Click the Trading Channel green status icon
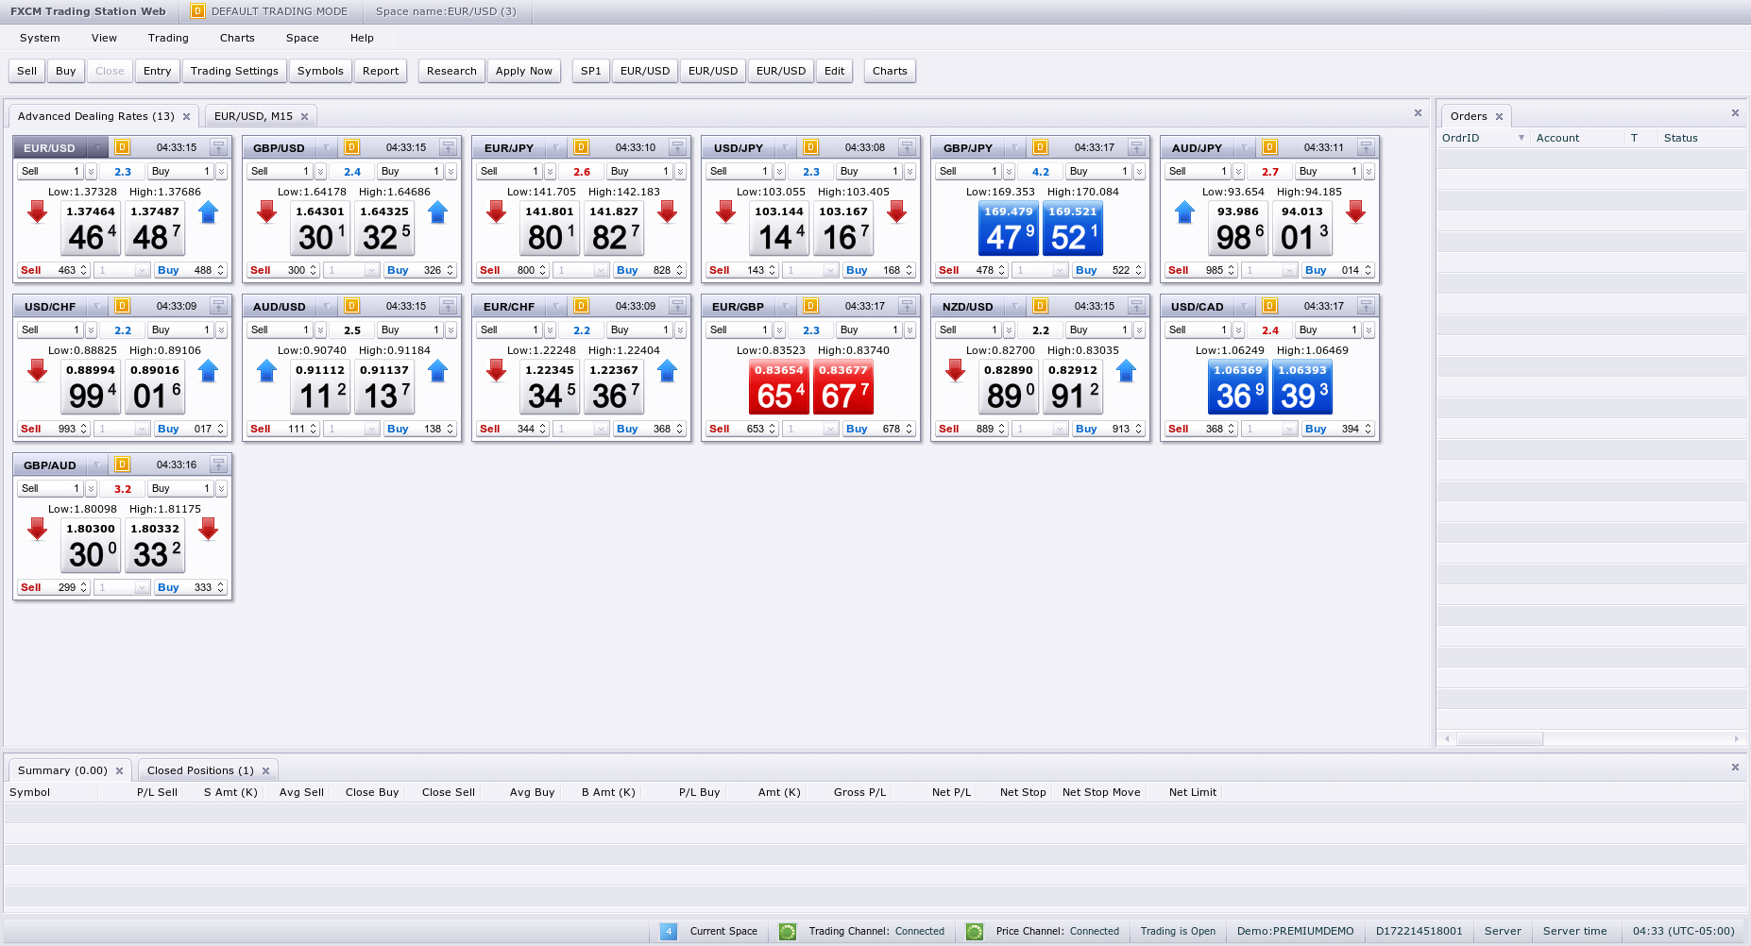 787,932
